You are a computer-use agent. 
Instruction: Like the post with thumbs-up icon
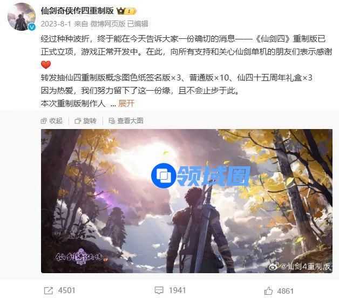[268, 290]
